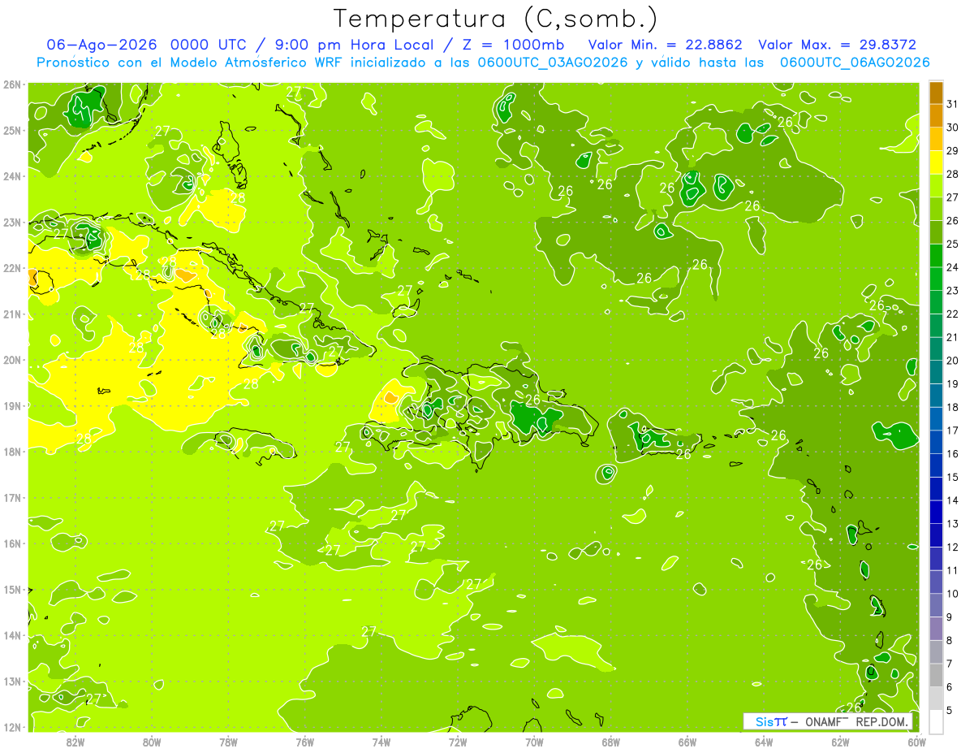Click the "Temperatura (C,somb.)" map title

(496, 19)
